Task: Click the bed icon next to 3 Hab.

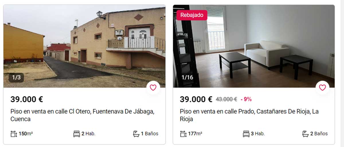Action: pos(246,134)
